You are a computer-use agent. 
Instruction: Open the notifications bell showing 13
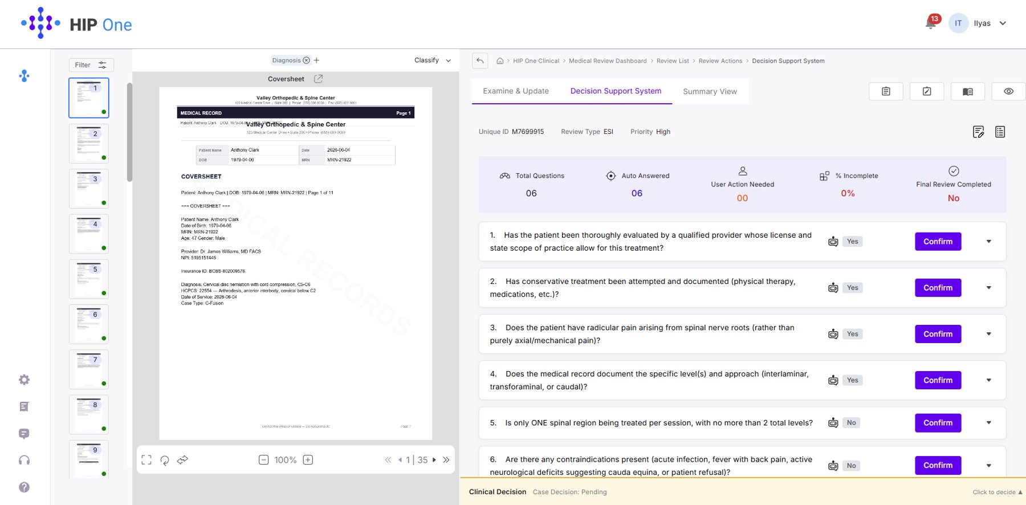click(x=931, y=23)
